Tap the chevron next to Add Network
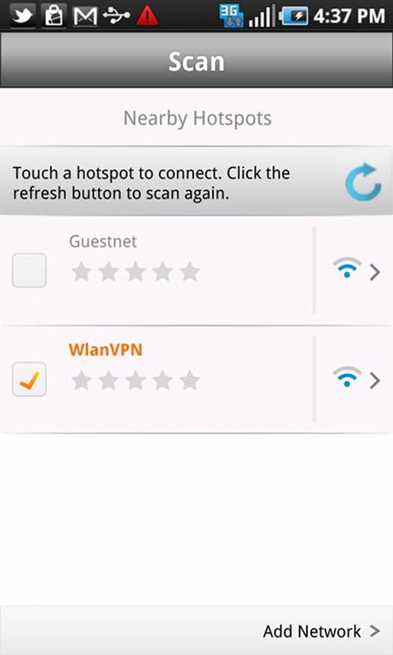Screen dimensions: 393x655 [374, 631]
